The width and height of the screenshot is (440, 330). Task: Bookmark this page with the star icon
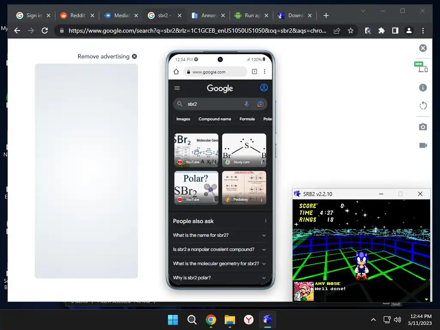pyautogui.click(x=351, y=31)
